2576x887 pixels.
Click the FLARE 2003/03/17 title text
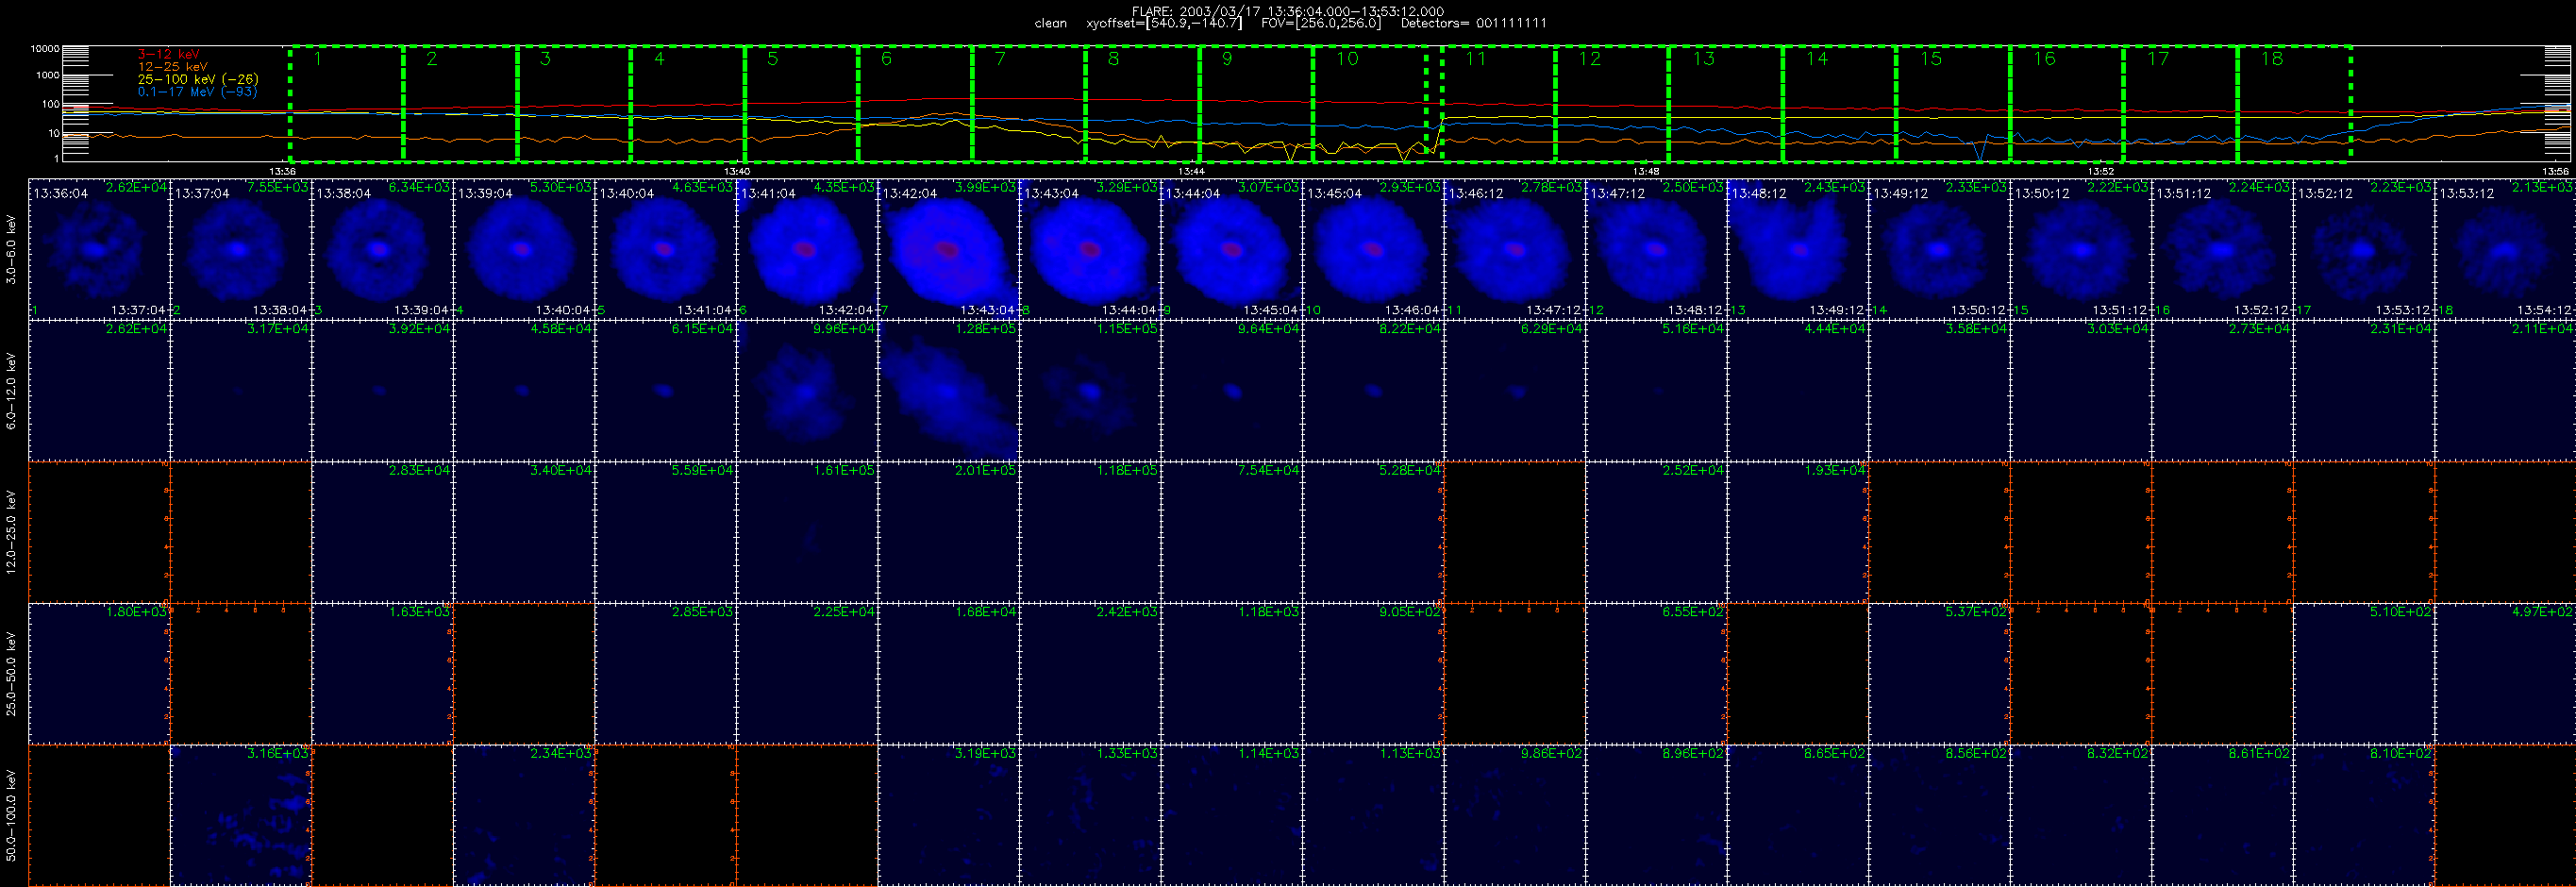pos(1288,11)
